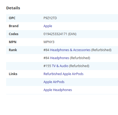Open the #84 Headphones category link
The image size is (118, 115).
tap(60, 58)
